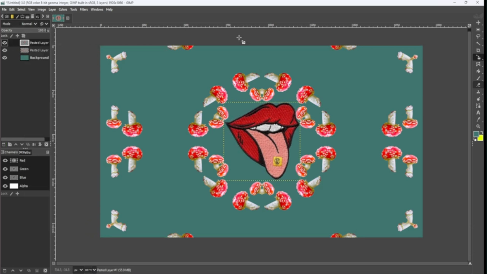Image resolution: width=487 pixels, height=274 pixels.
Task: Merge down the selected layer
Action: pyautogui.click(x=34, y=144)
